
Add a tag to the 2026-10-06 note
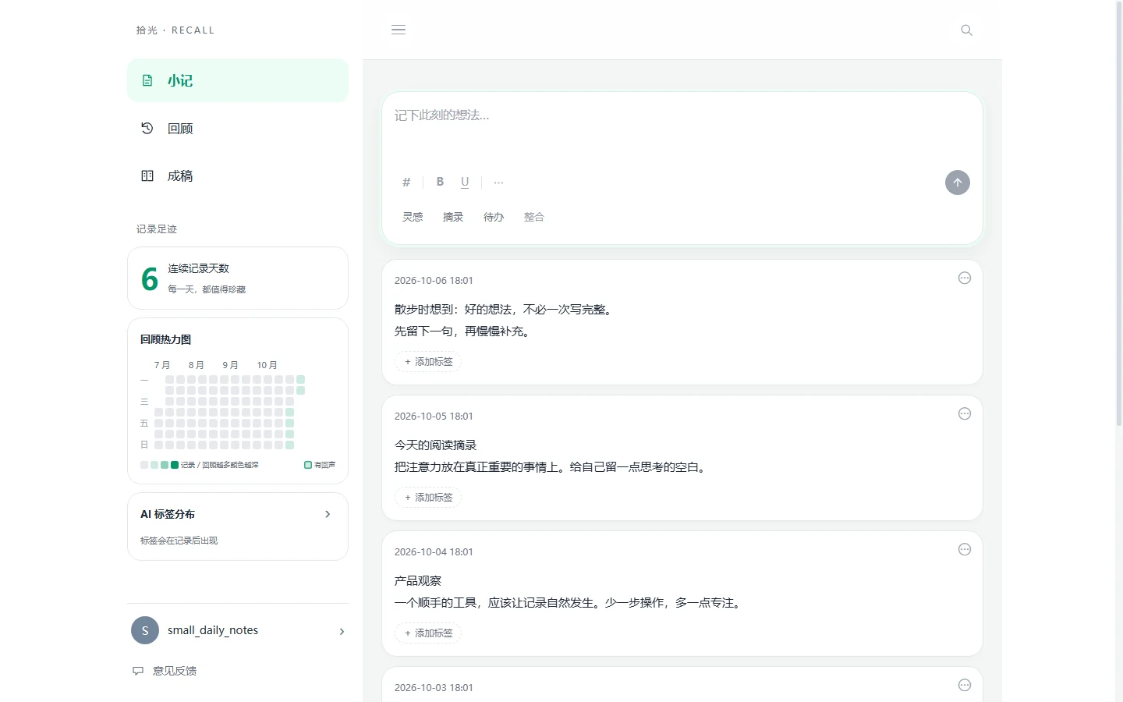pyautogui.click(x=428, y=362)
